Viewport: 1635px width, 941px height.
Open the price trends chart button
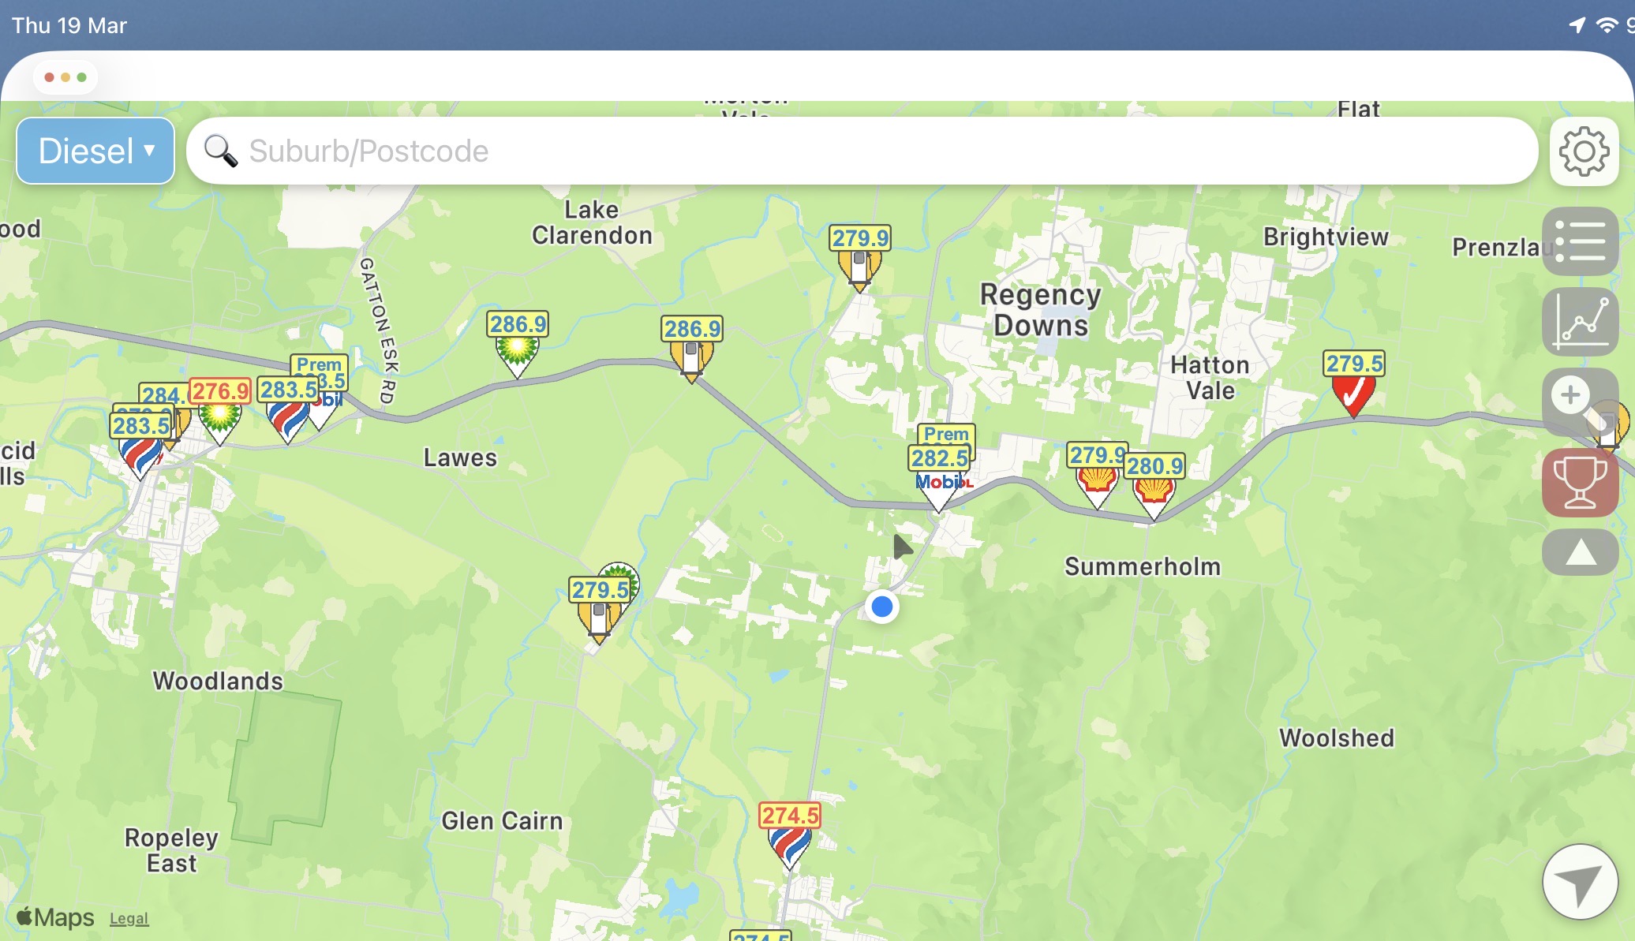click(1580, 322)
